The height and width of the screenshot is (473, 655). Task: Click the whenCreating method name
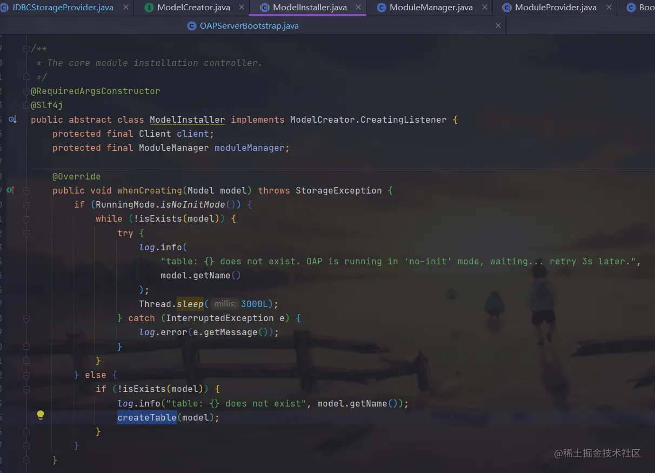pos(150,190)
